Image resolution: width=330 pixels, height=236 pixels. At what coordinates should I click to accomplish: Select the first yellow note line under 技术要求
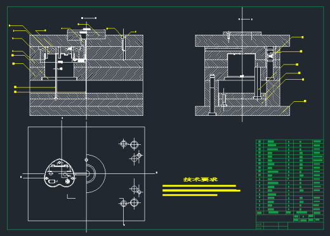click(199, 186)
